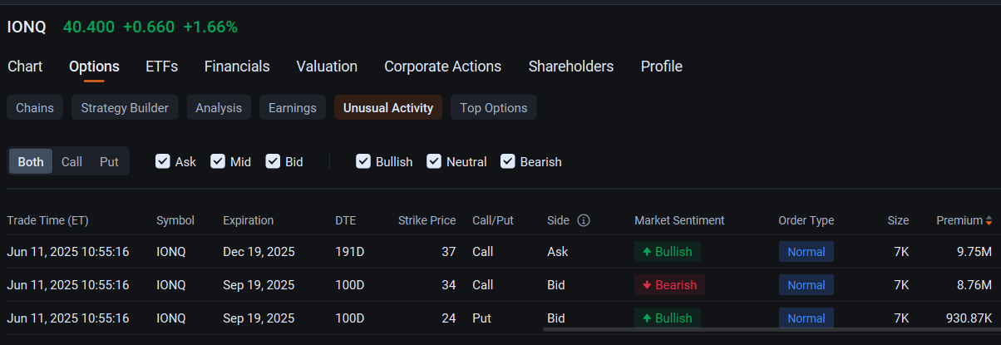Viewport: 1001px width, 345px height.
Task: Open the Side column info icon
Action: click(584, 220)
